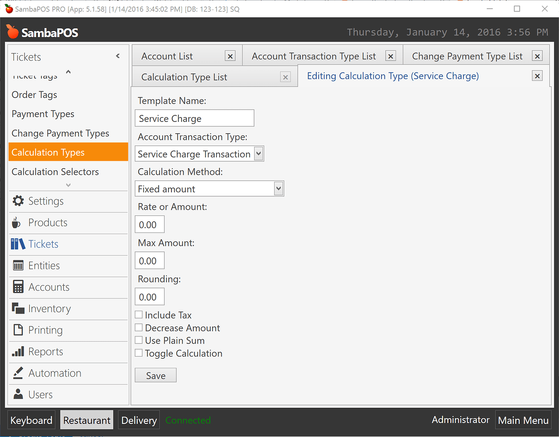Open the Account Transaction Type dropdown
The height and width of the screenshot is (437, 559).
pos(259,153)
